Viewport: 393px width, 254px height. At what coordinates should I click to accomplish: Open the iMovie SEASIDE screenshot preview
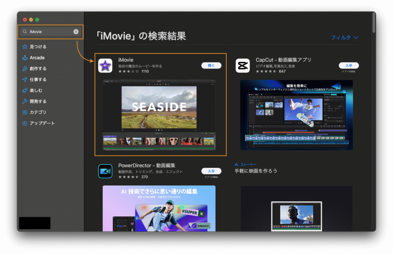159,115
